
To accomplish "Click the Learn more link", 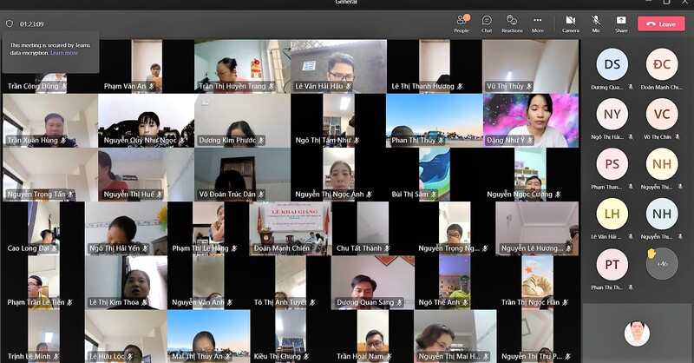I will point(64,53).
